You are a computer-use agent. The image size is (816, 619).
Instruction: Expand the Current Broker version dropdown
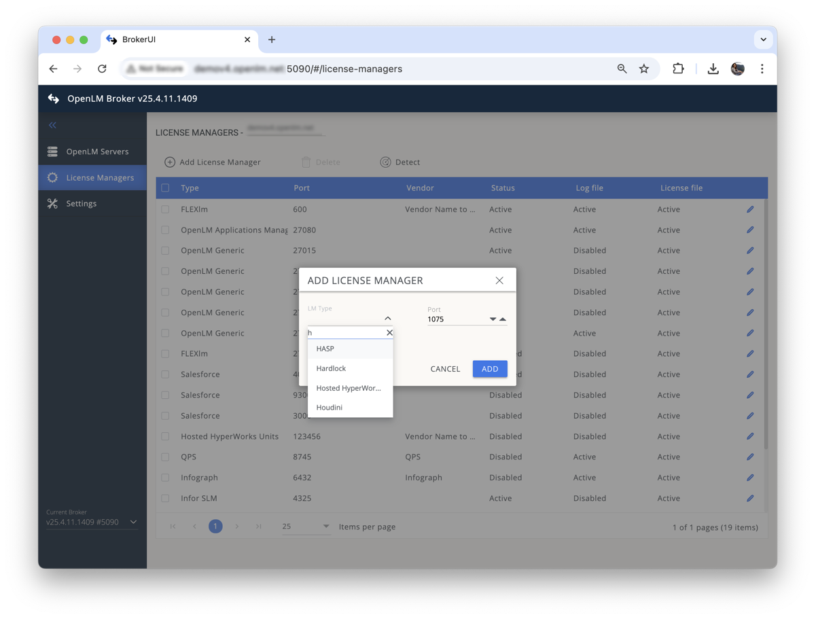(x=132, y=522)
